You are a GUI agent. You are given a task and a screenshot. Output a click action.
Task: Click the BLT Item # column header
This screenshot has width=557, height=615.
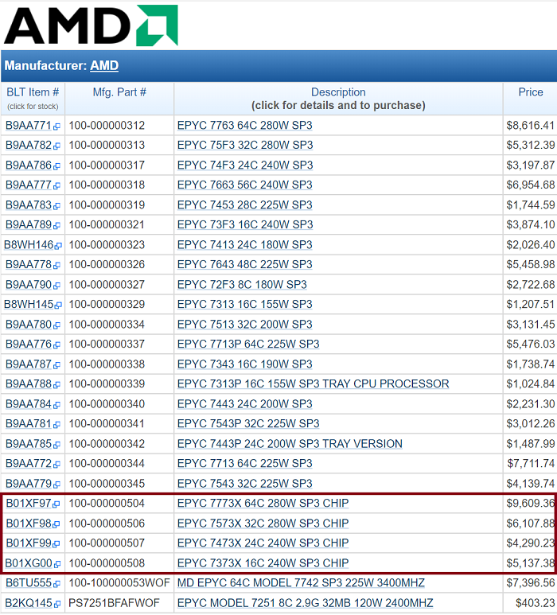click(x=33, y=92)
